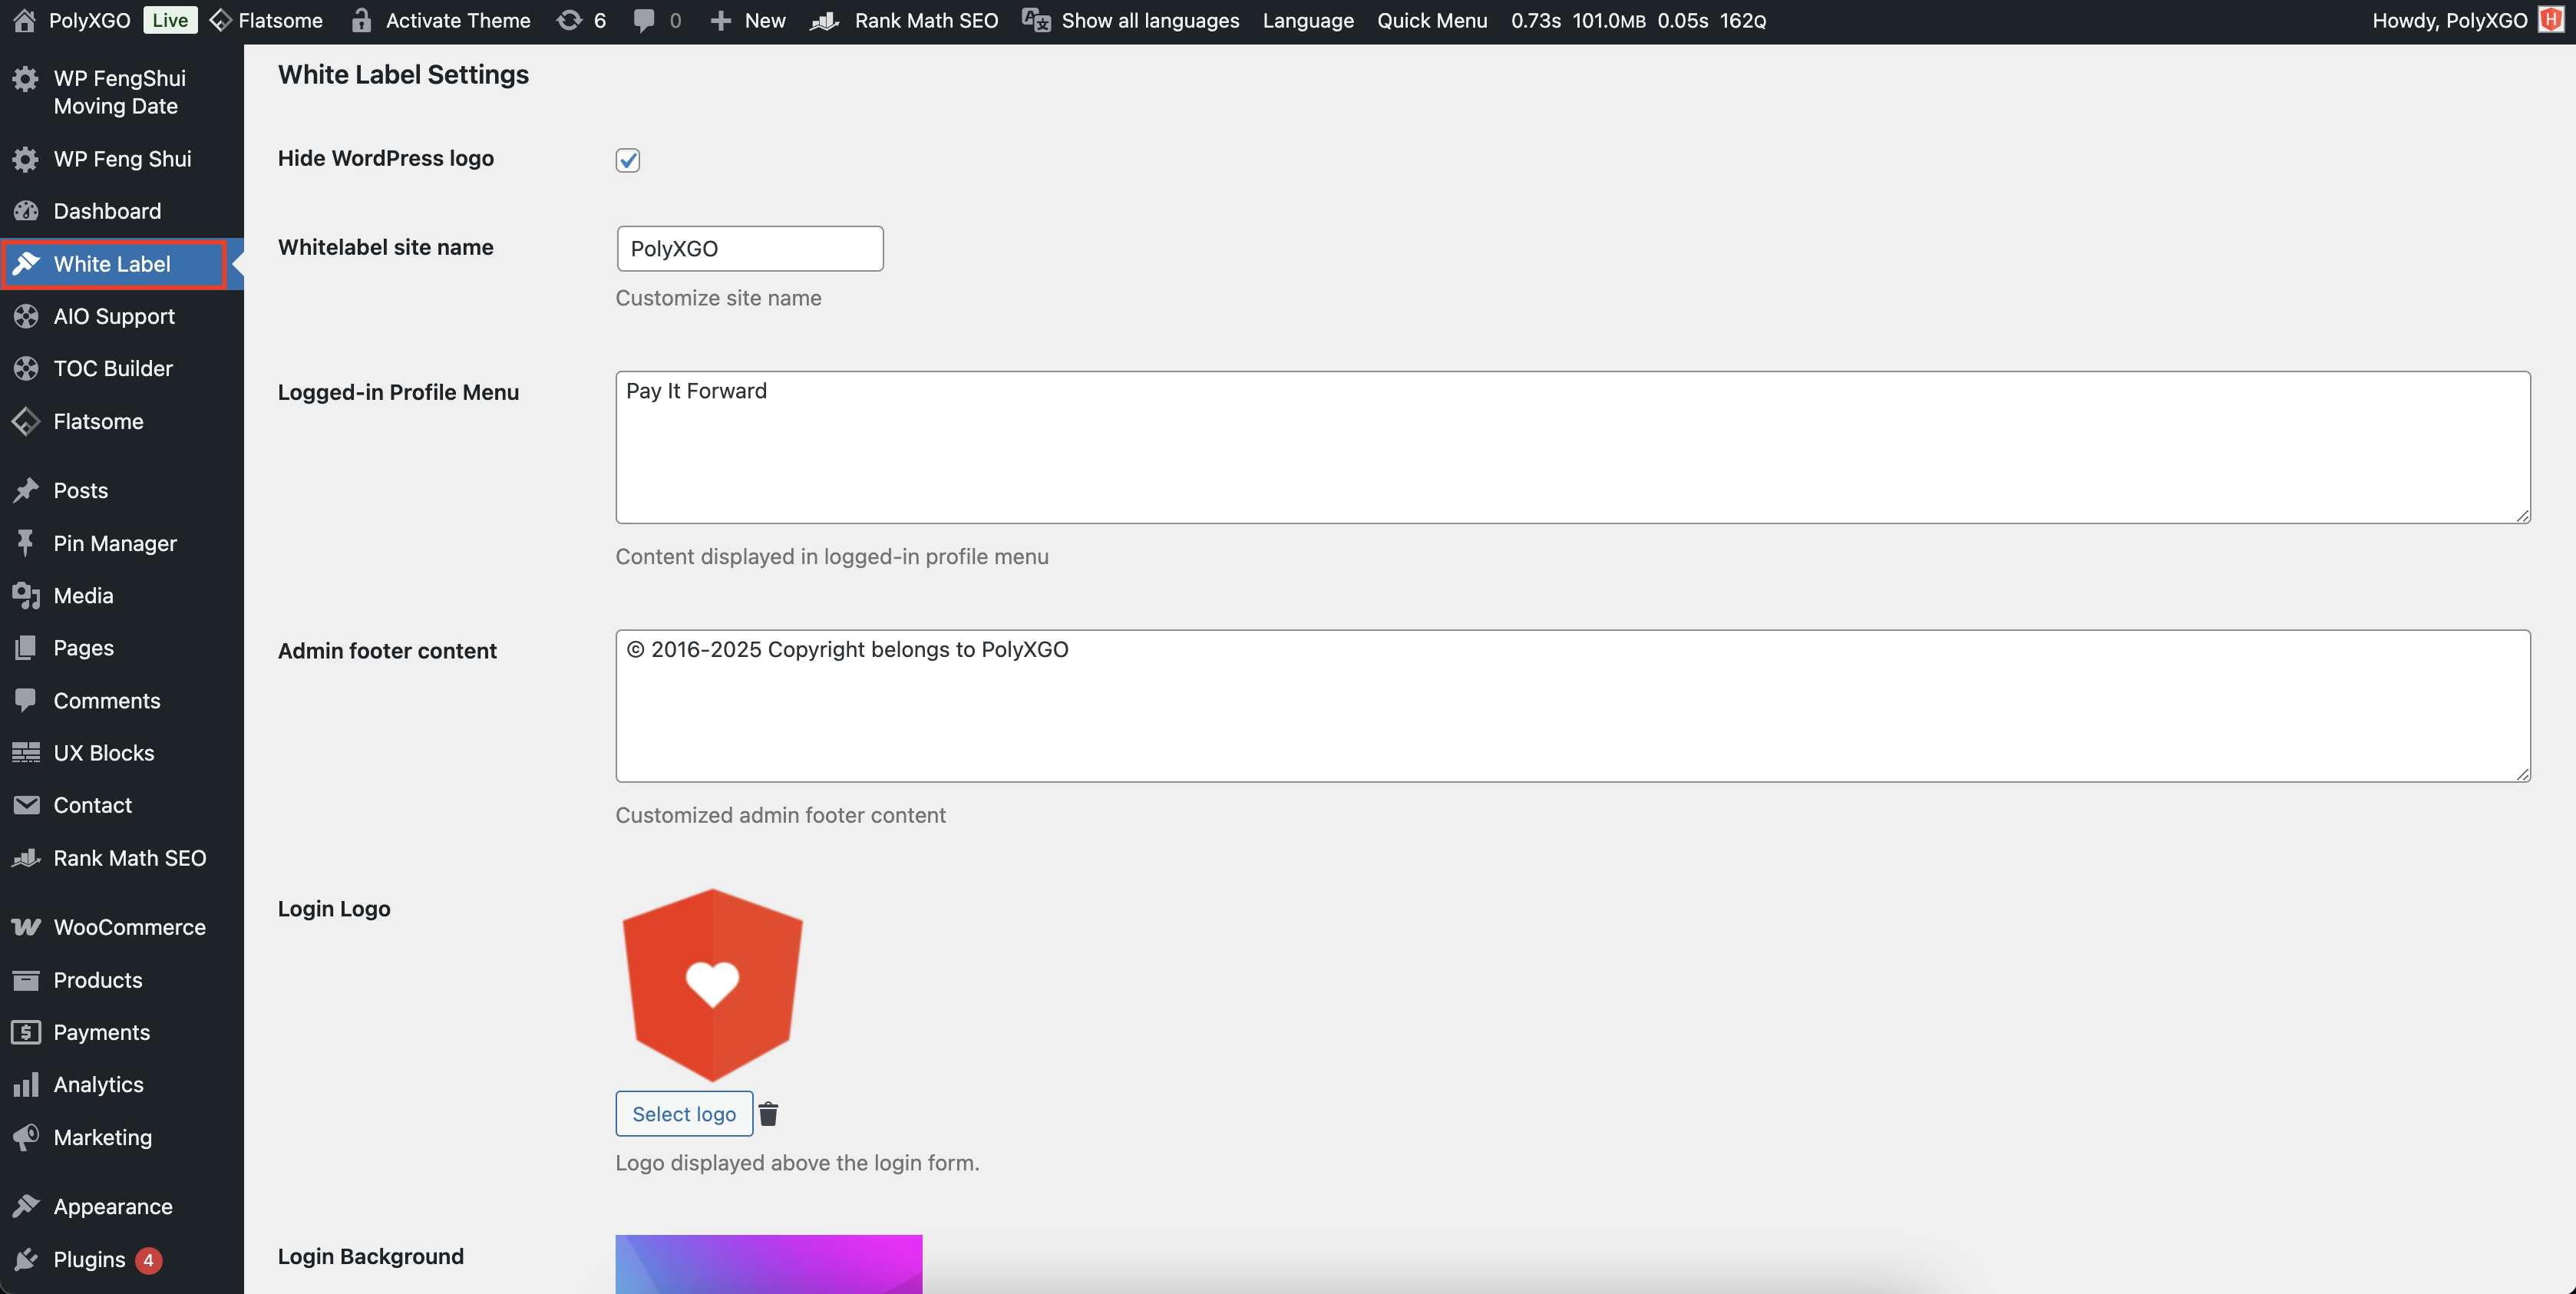Click the TOC Builder sidebar icon
Image resolution: width=2576 pixels, height=1294 pixels.
point(26,368)
